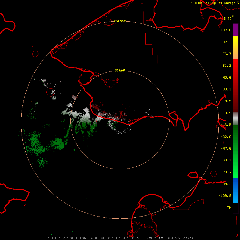Select the 30.1 scale value
Screen dimensions: 240x240
(227, 89)
